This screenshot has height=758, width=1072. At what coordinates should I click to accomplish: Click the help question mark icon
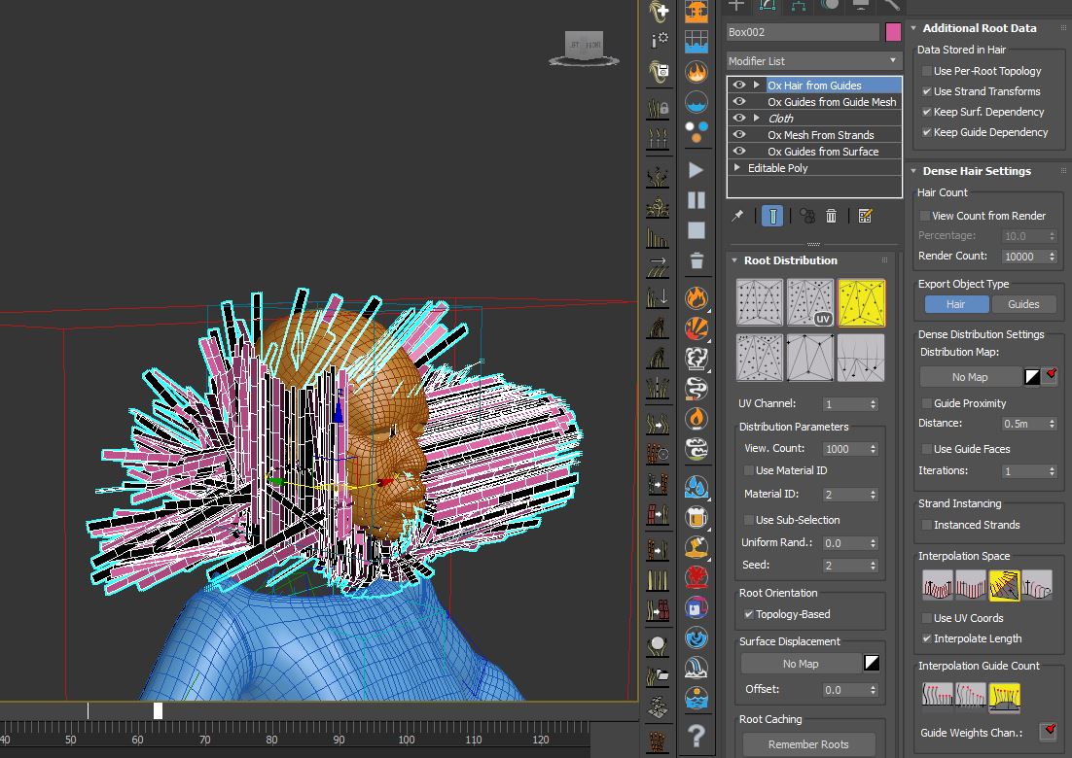tap(696, 735)
